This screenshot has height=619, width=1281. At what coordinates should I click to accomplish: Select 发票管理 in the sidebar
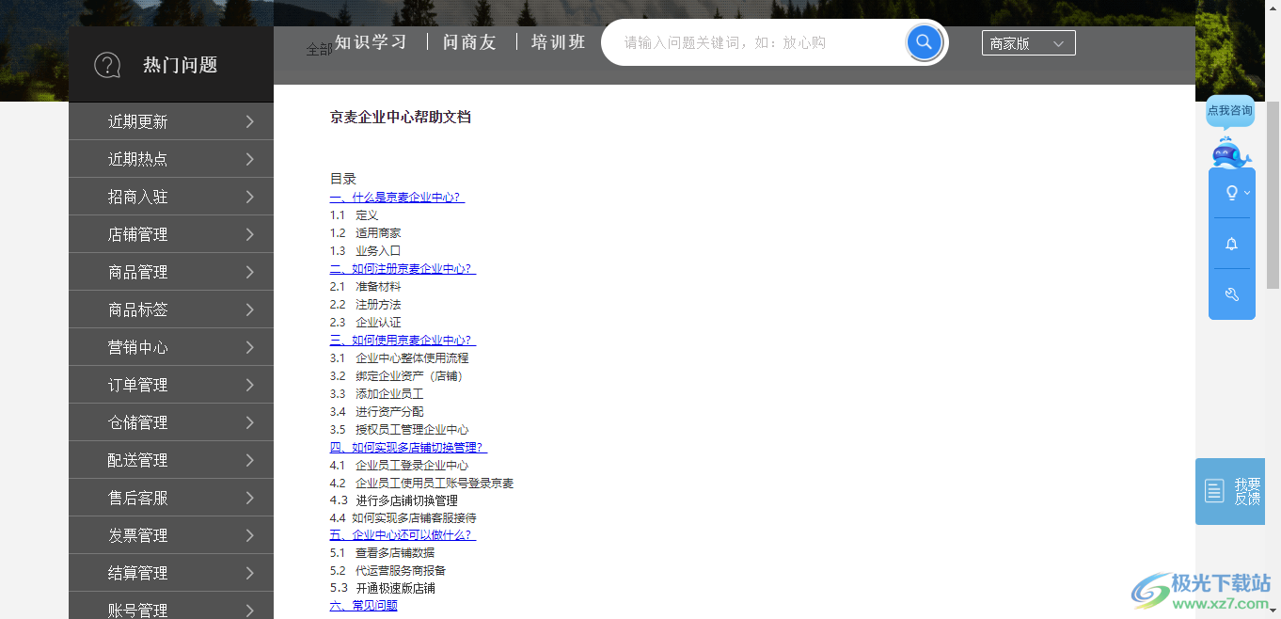(x=171, y=535)
